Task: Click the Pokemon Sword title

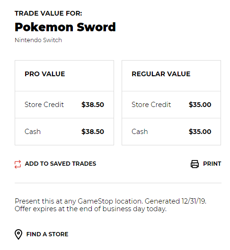Action: coord(65,27)
